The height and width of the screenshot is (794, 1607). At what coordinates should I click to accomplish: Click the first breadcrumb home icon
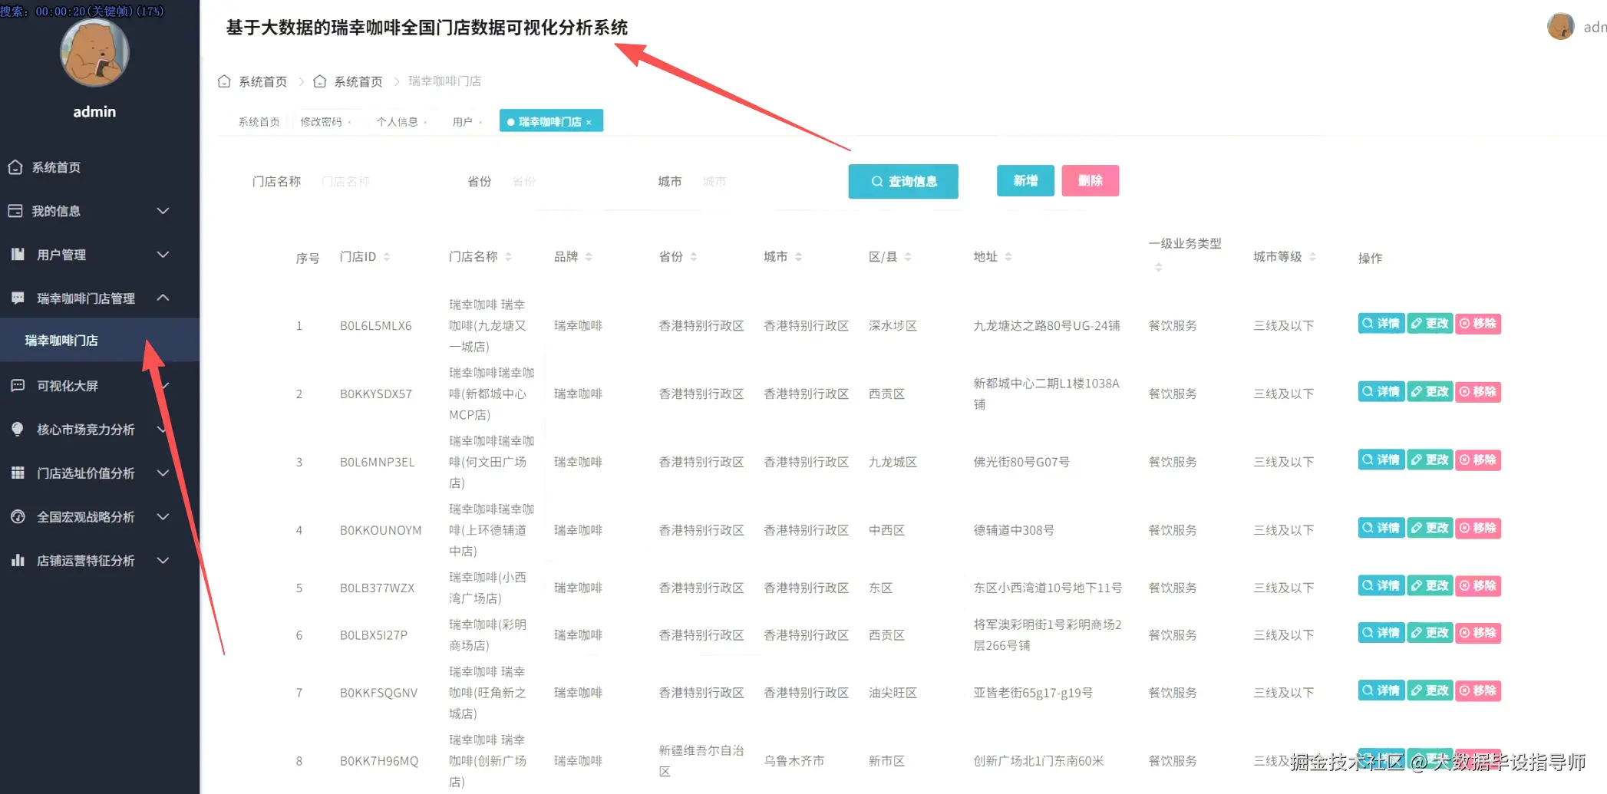point(224,81)
